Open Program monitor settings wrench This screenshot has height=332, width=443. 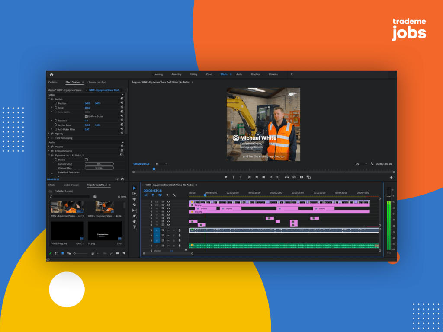tap(372, 164)
